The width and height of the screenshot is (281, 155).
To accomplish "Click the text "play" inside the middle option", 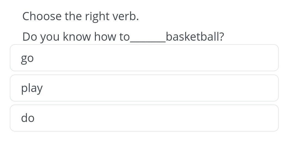I will [x=32, y=88].
